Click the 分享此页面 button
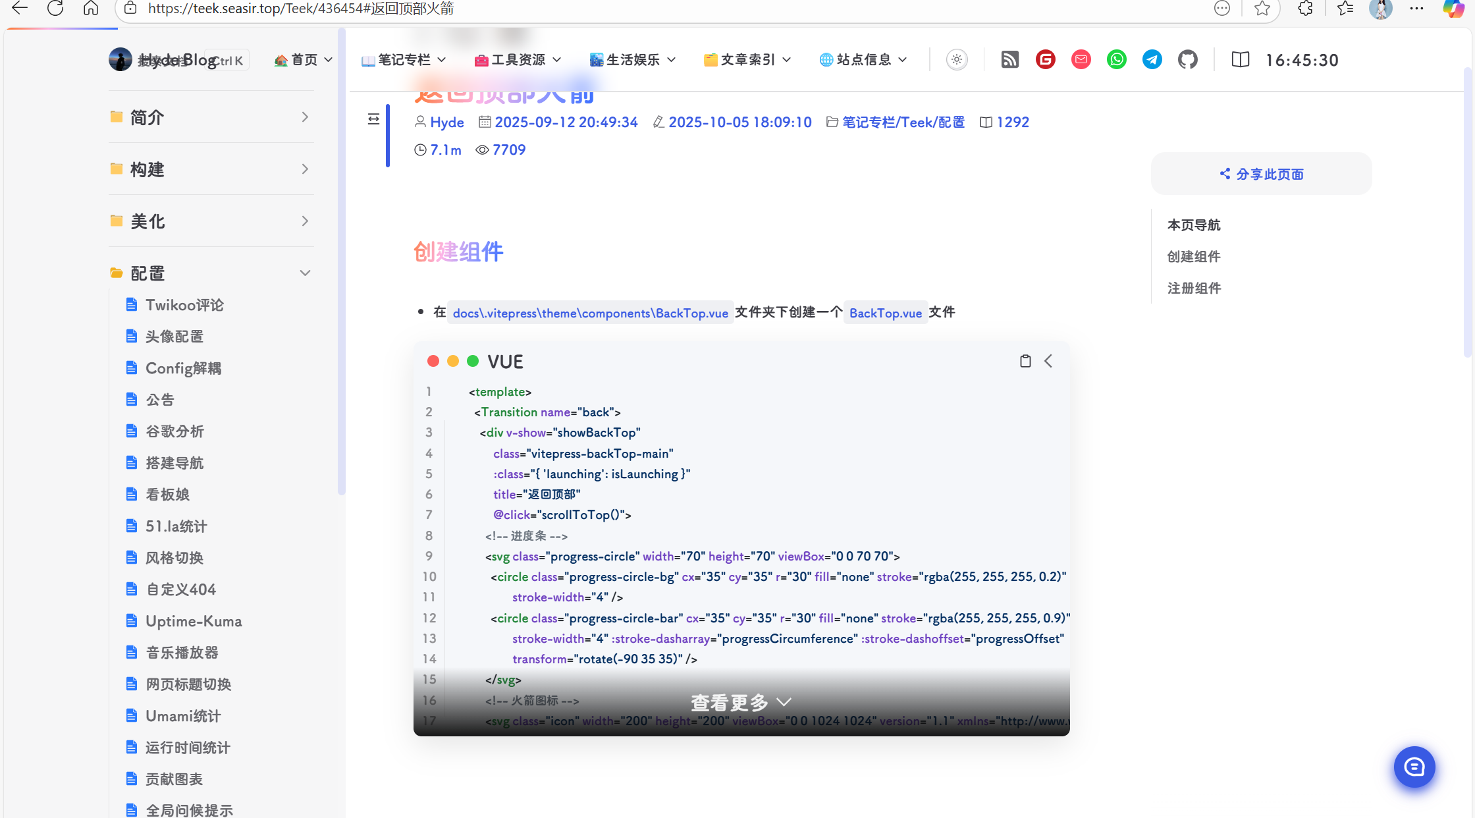Viewport: 1475px width, 818px height. pyautogui.click(x=1261, y=174)
